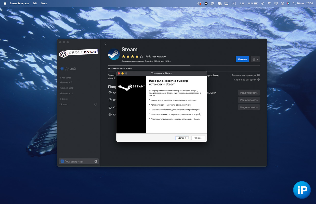Click the third Редактировать button
The image size is (316, 204).
click(x=249, y=107)
